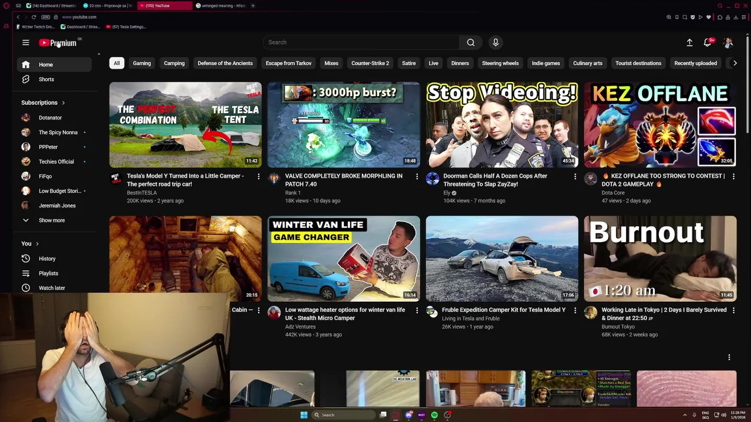
Task: Expand the Subscriptions section chevron
Action: point(63,103)
